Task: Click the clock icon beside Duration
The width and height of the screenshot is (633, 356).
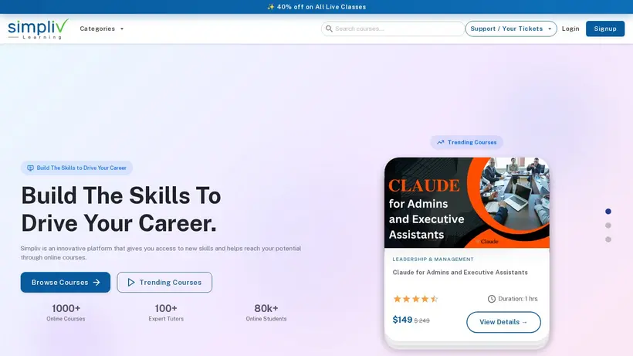Action: pyautogui.click(x=491, y=299)
